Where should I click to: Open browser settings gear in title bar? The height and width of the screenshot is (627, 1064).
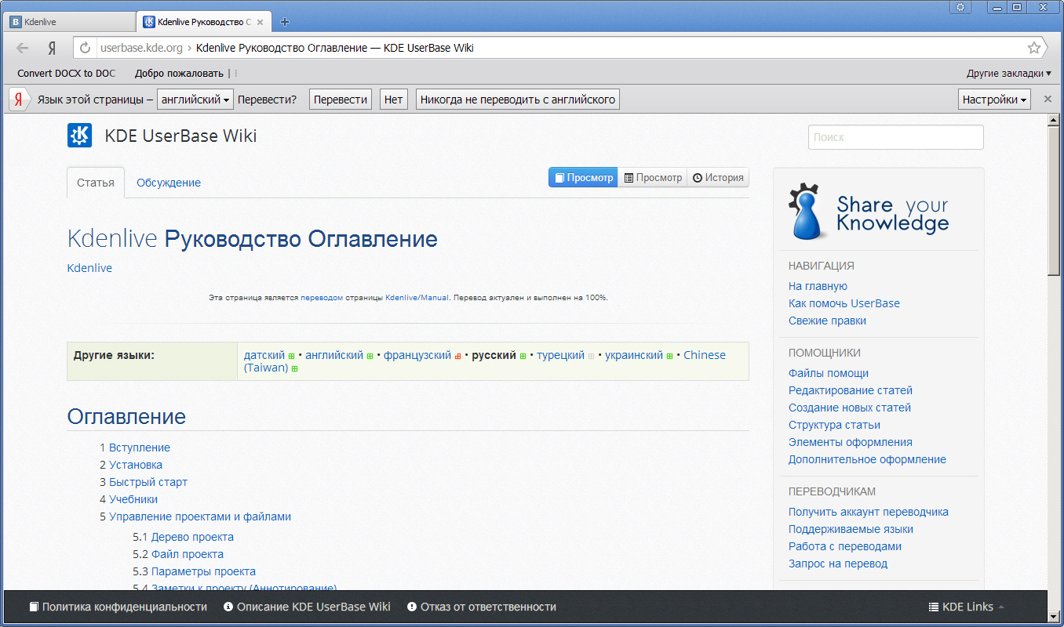click(x=960, y=7)
